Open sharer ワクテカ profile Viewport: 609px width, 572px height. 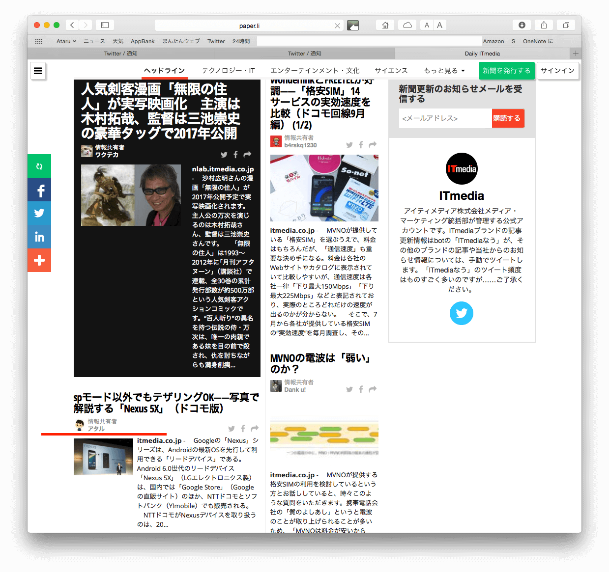click(107, 155)
